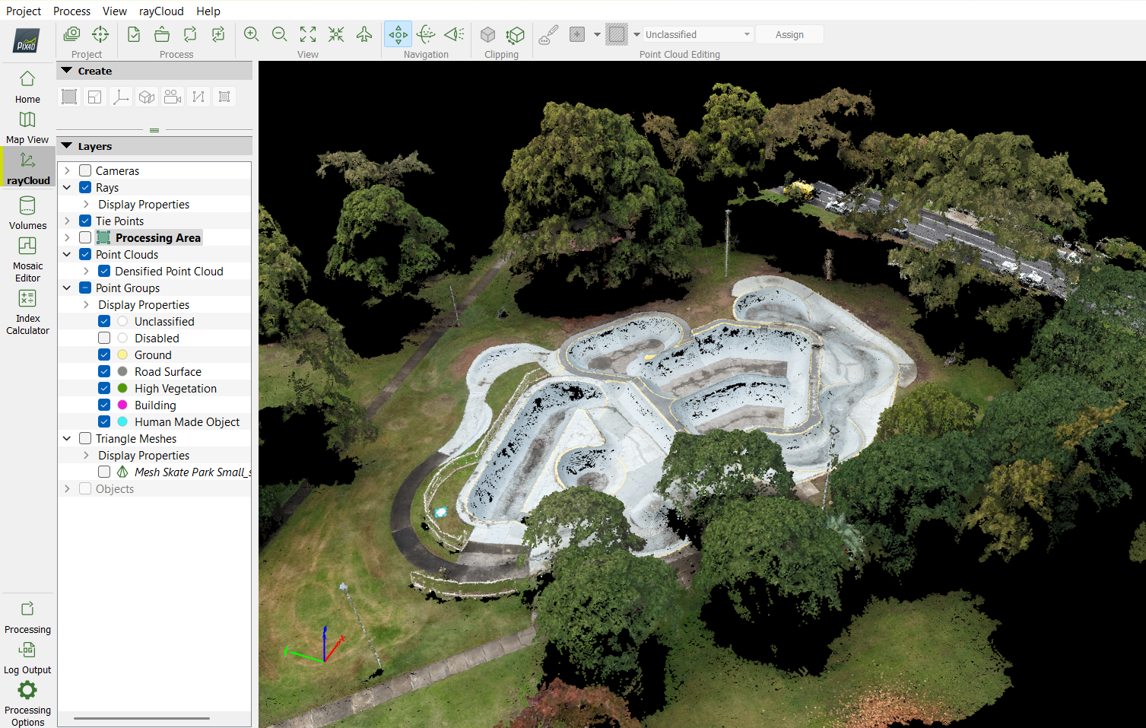The width and height of the screenshot is (1146, 728).
Task: Open the rayCloud menu
Action: [161, 11]
